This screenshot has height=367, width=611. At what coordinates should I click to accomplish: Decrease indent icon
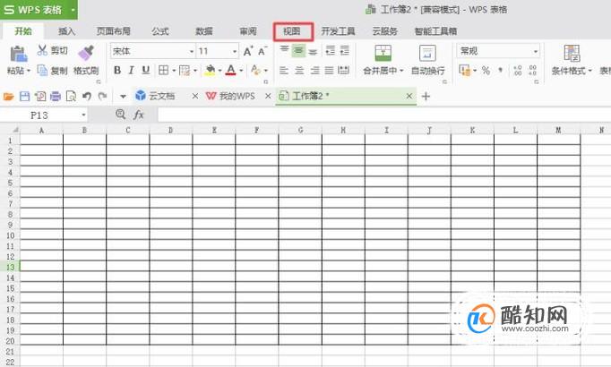(x=331, y=50)
